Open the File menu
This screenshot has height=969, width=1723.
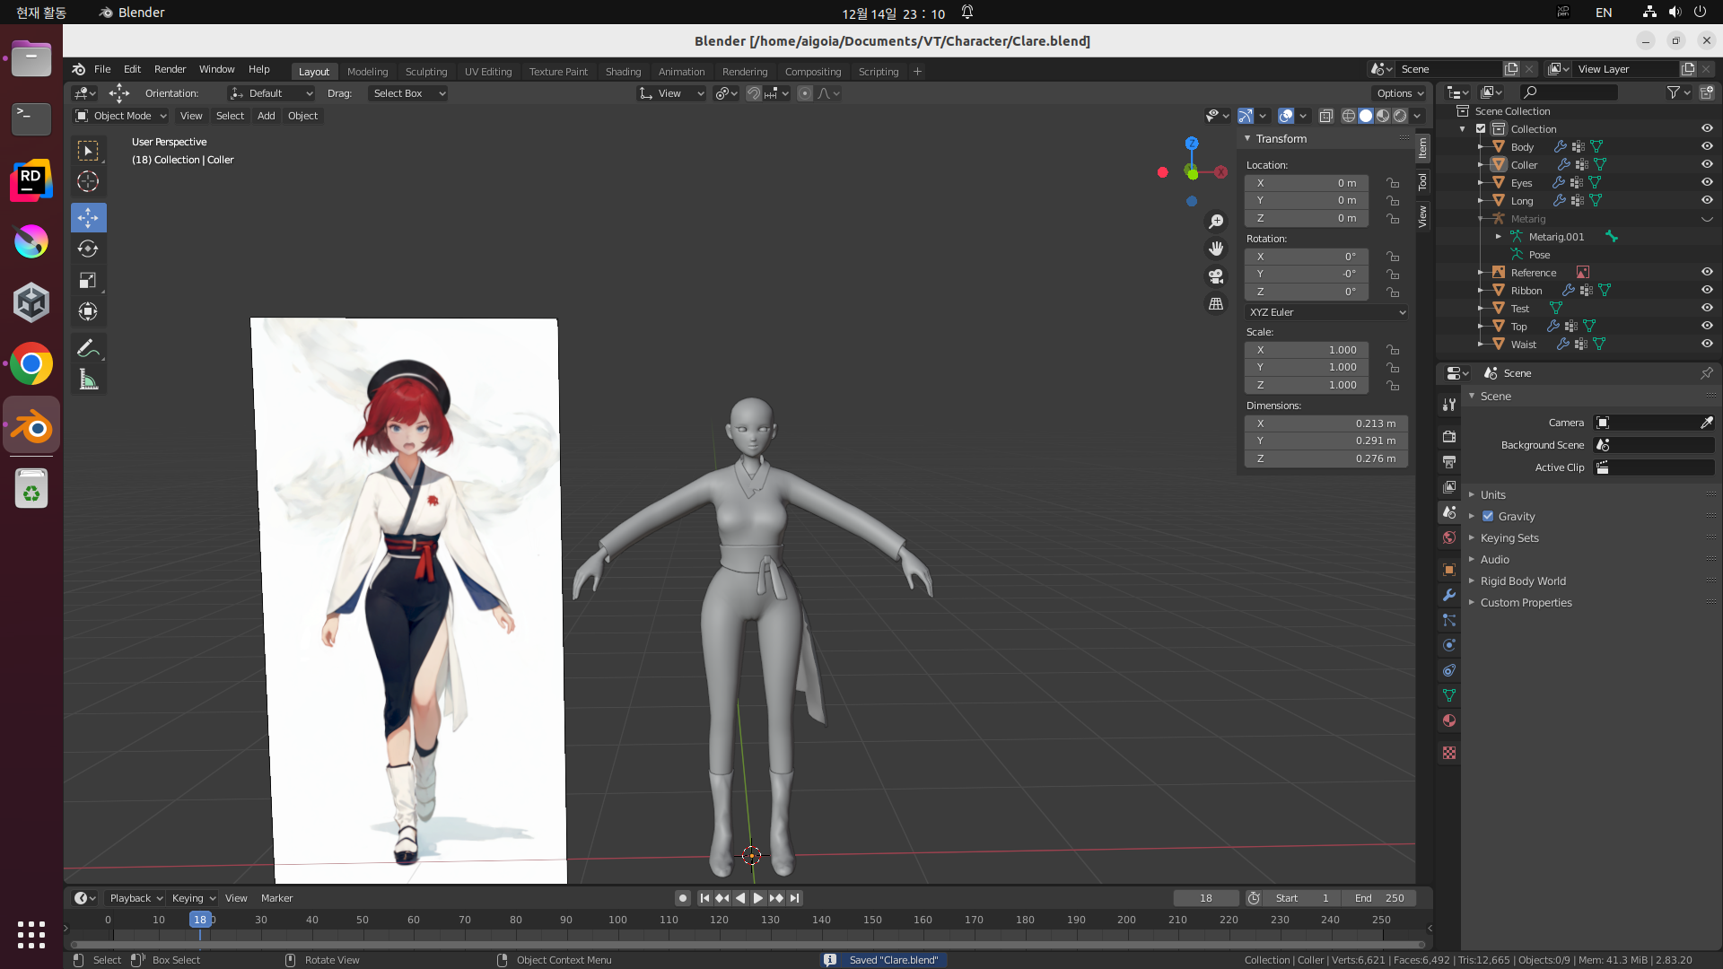[102, 69]
